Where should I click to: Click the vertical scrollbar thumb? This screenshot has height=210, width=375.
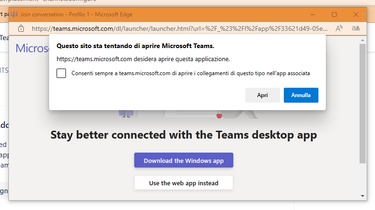362,104
